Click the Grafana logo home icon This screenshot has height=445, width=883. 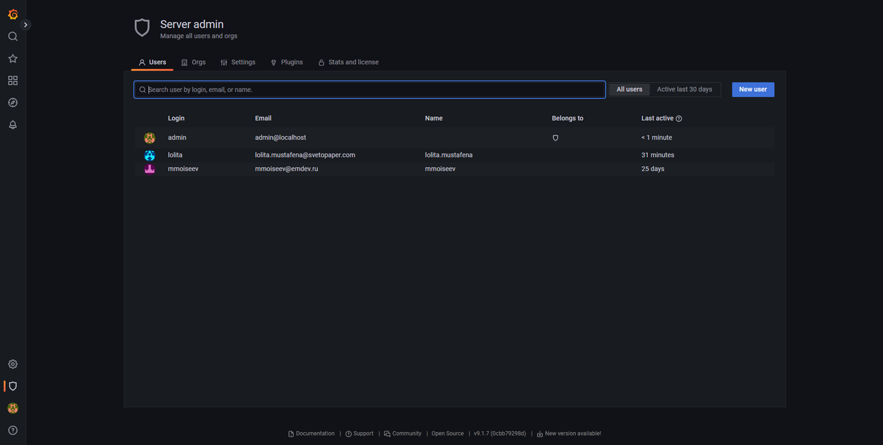13,14
